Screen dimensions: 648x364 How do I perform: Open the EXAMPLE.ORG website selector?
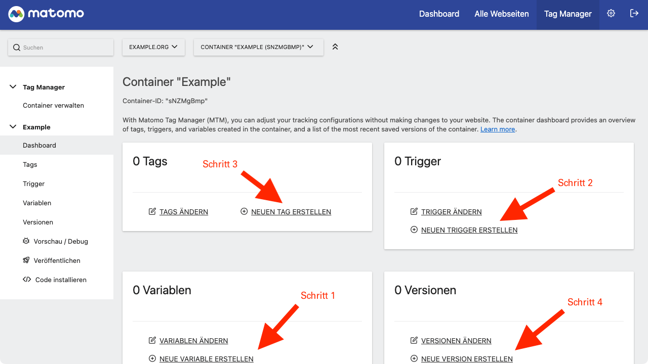(153, 47)
